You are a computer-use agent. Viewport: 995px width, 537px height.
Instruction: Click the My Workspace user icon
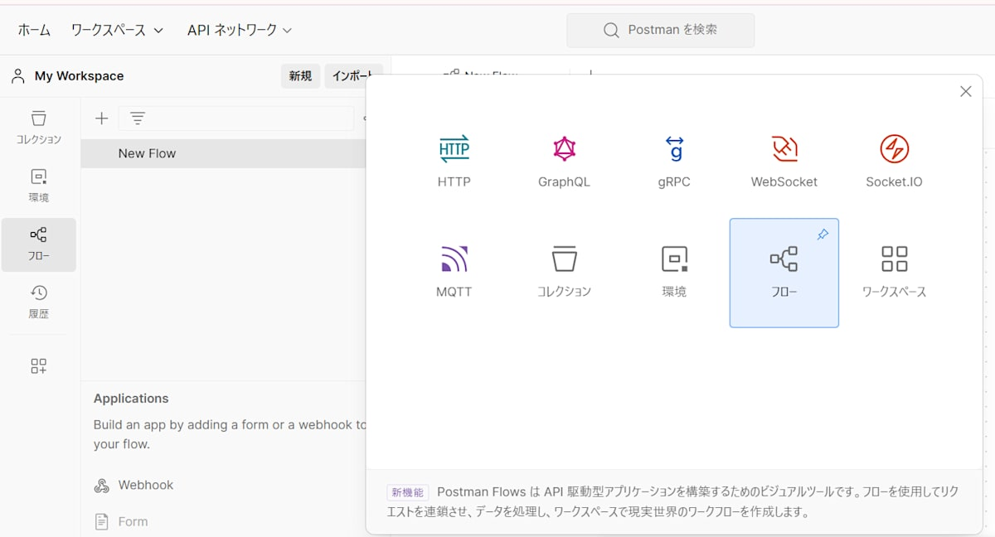(18, 76)
